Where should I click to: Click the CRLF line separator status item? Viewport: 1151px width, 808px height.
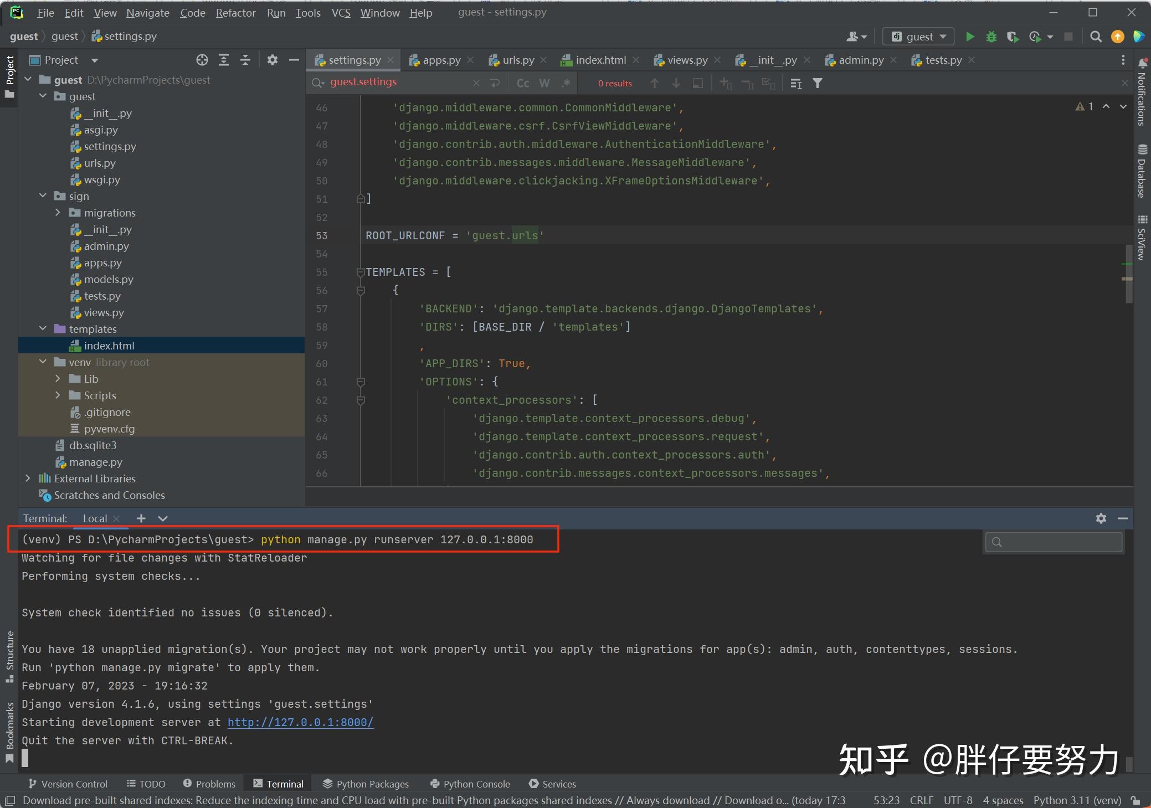(x=922, y=800)
